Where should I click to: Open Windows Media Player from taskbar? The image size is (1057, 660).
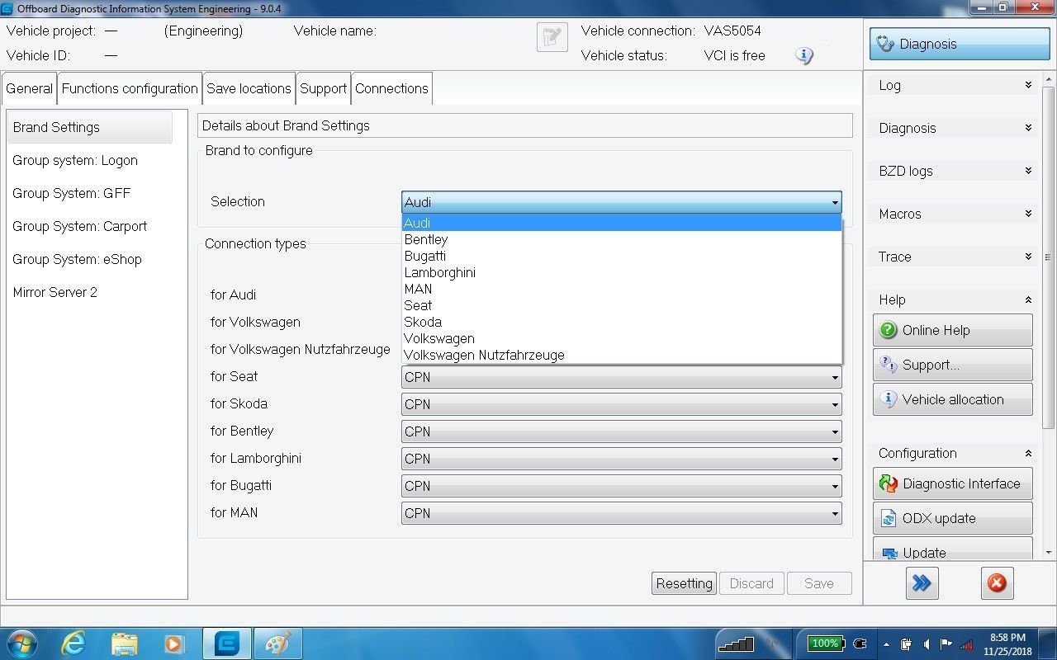click(174, 643)
